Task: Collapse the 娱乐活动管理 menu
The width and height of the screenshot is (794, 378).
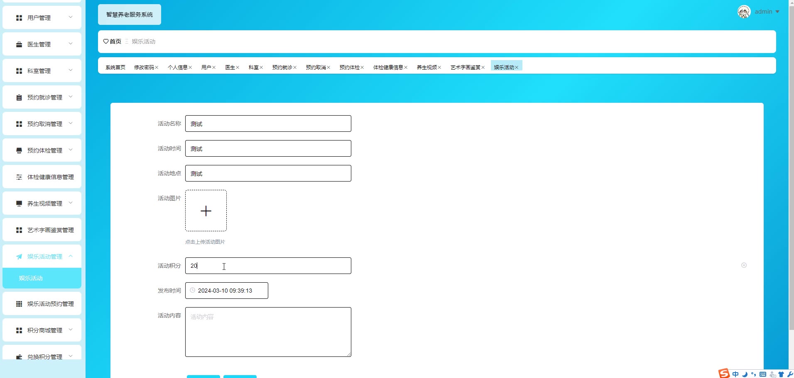Action: (x=71, y=256)
